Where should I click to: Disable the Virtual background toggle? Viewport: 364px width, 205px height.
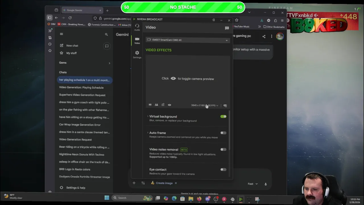223,116
